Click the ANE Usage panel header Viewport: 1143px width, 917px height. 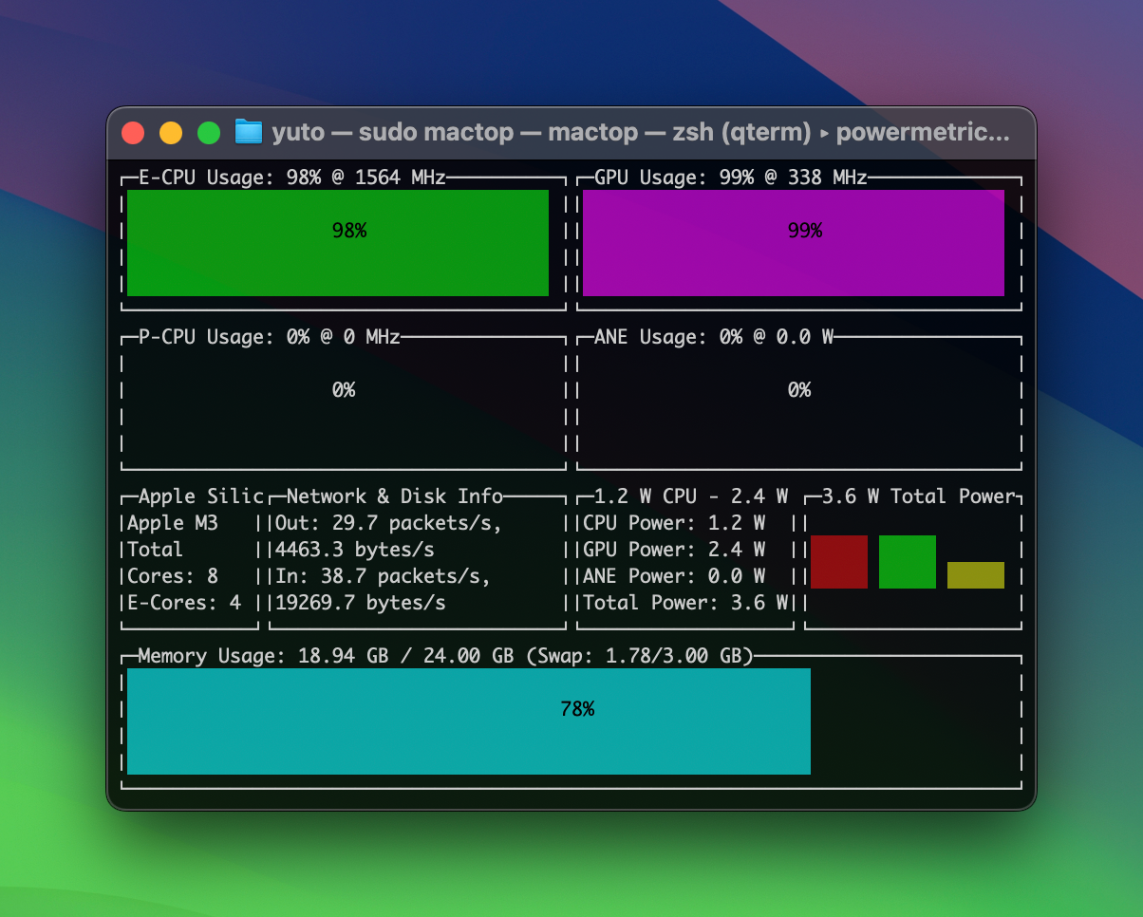point(713,337)
